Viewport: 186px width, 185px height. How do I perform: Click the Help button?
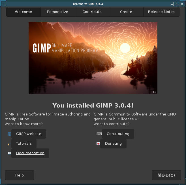(x=20, y=175)
